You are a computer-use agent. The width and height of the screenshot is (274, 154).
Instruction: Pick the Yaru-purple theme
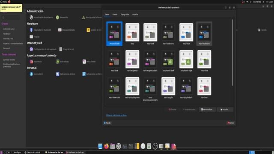(x=168, y=88)
